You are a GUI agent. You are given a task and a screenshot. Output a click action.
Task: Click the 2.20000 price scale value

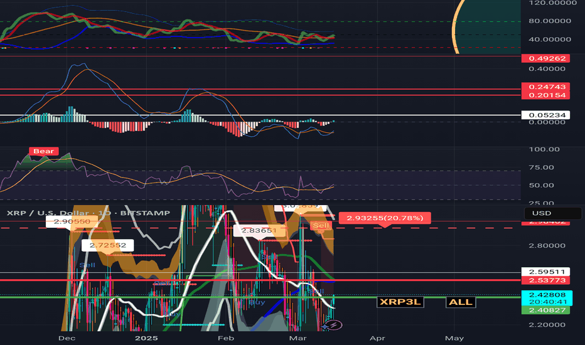pyautogui.click(x=547, y=324)
